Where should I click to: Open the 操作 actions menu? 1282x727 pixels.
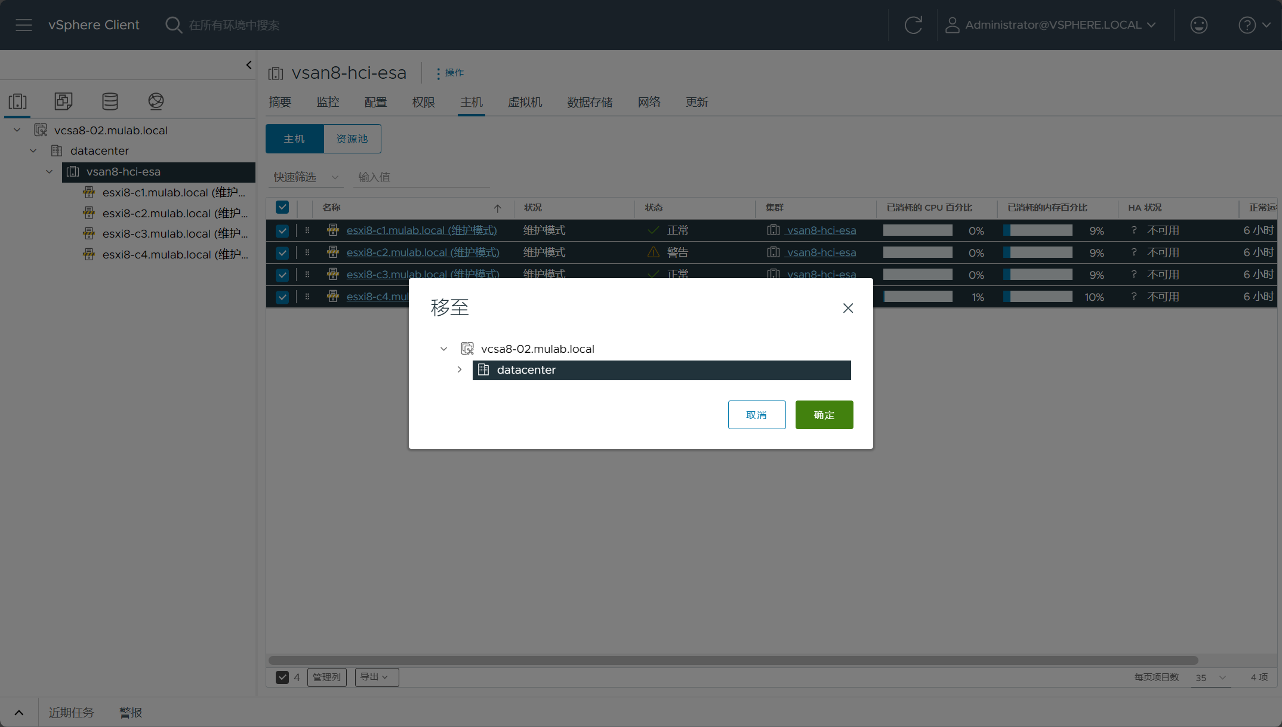451,73
